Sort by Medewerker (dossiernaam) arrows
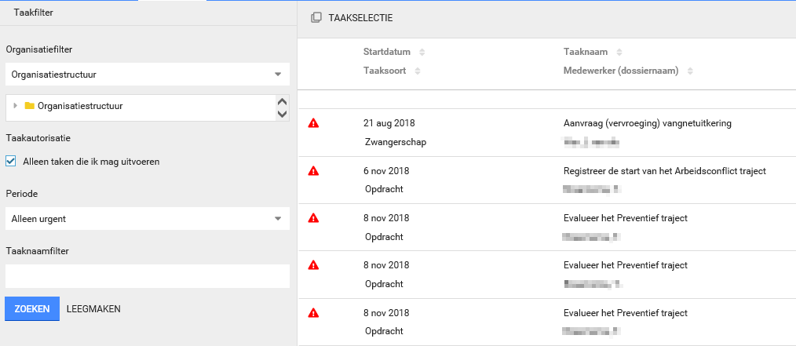 [690, 71]
